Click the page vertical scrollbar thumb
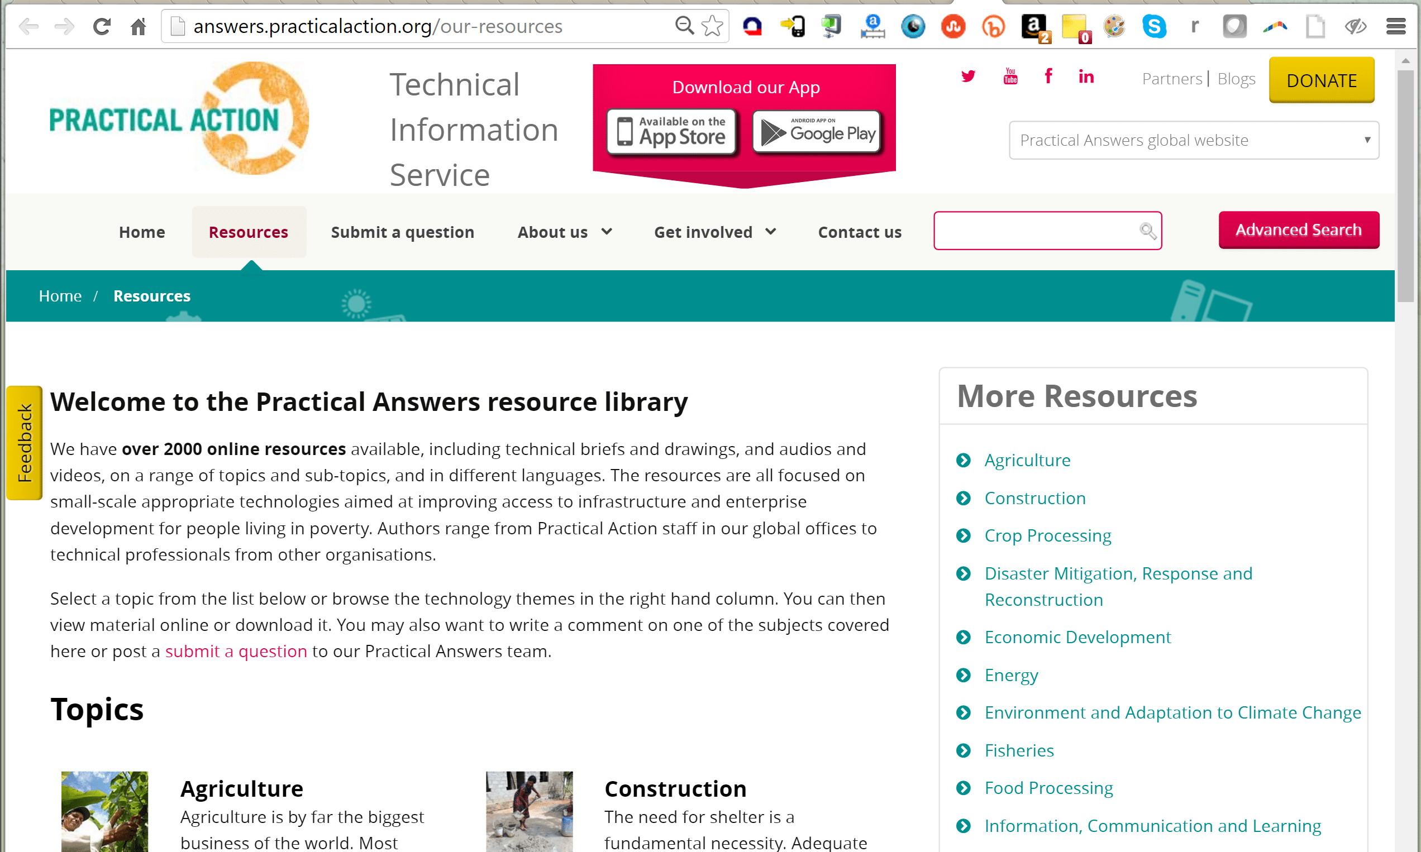 [x=1405, y=185]
